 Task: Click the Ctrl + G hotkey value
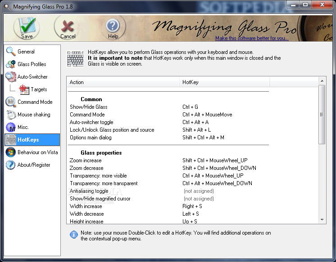(190, 107)
